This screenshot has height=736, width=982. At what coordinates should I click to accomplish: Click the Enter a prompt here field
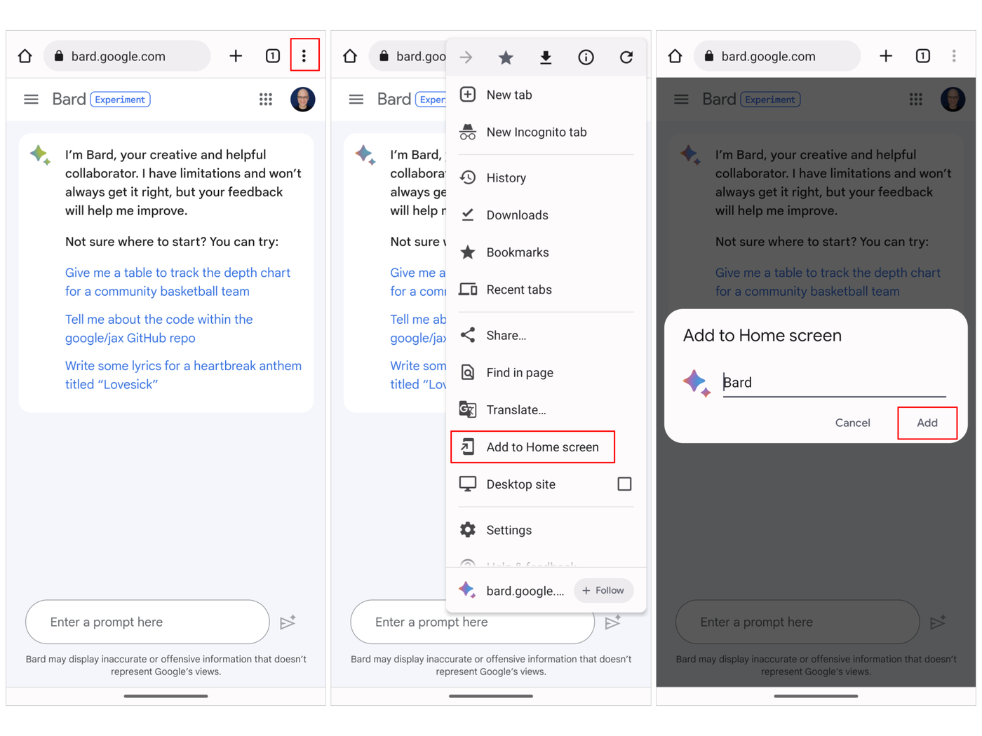(x=147, y=622)
